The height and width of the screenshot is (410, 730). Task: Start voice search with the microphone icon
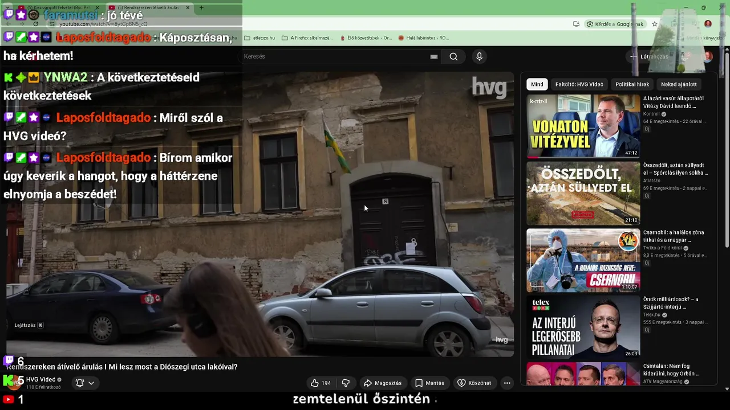coord(479,56)
